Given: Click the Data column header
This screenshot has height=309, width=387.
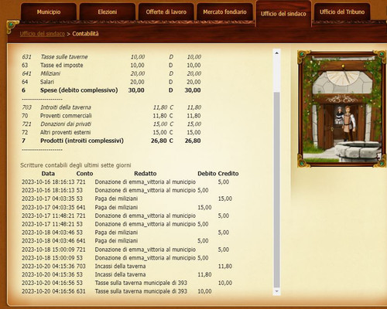Looking at the screenshot, I should [x=48, y=174].
